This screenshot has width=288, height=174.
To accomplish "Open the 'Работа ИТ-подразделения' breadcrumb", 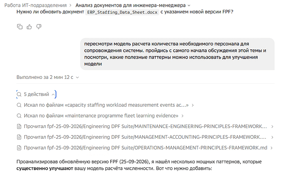I will coord(35,5).
